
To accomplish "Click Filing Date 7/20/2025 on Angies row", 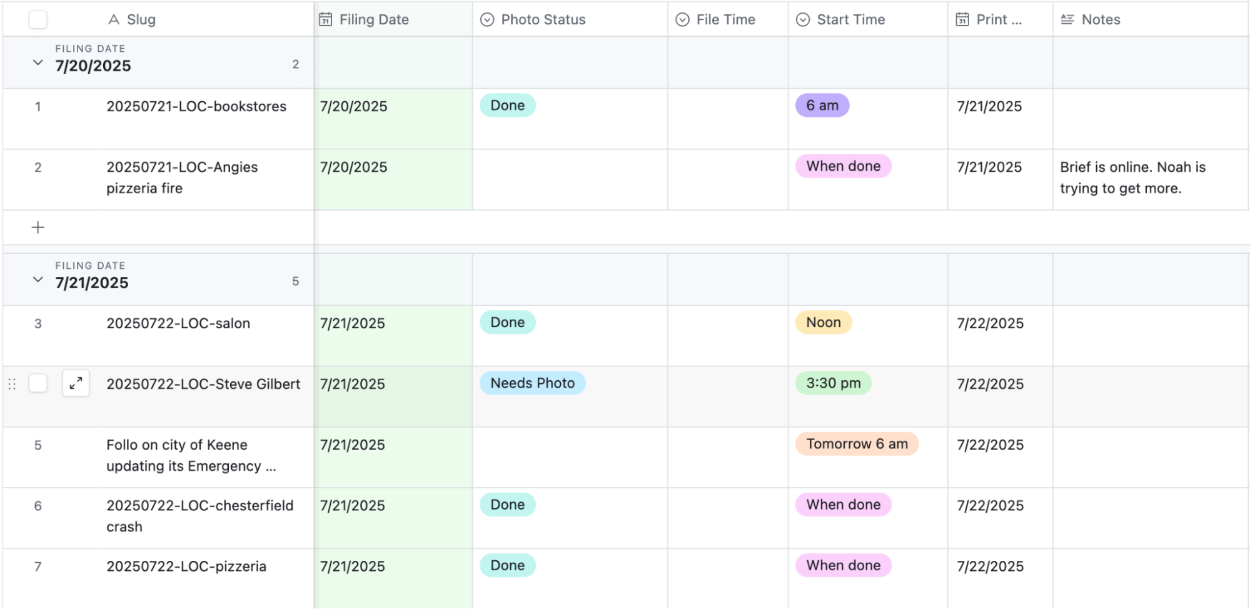I will (354, 167).
